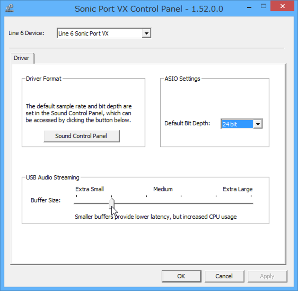
Task: Click the Apply button
Action: pos(267,276)
